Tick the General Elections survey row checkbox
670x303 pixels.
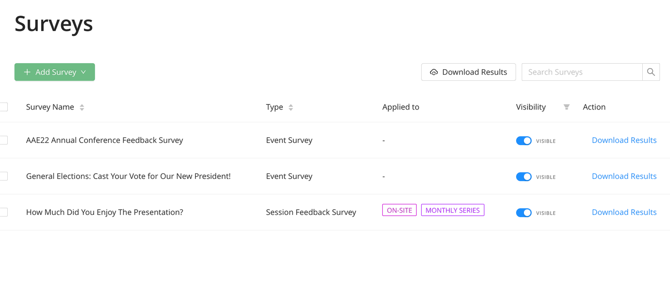point(3,176)
